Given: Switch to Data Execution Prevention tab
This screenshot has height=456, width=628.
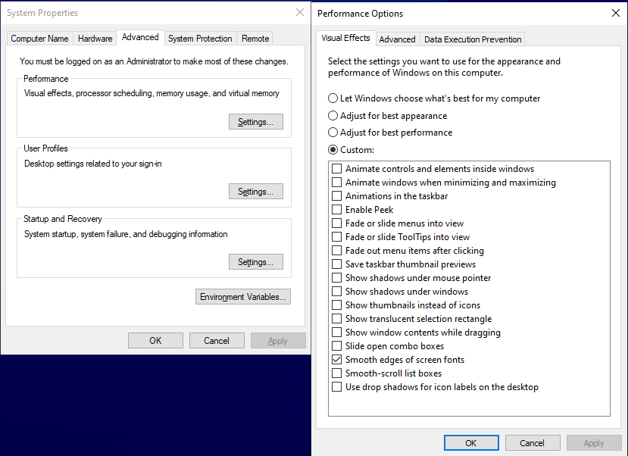Looking at the screenshot, I should pyautogui.click(x=473, y=39).
